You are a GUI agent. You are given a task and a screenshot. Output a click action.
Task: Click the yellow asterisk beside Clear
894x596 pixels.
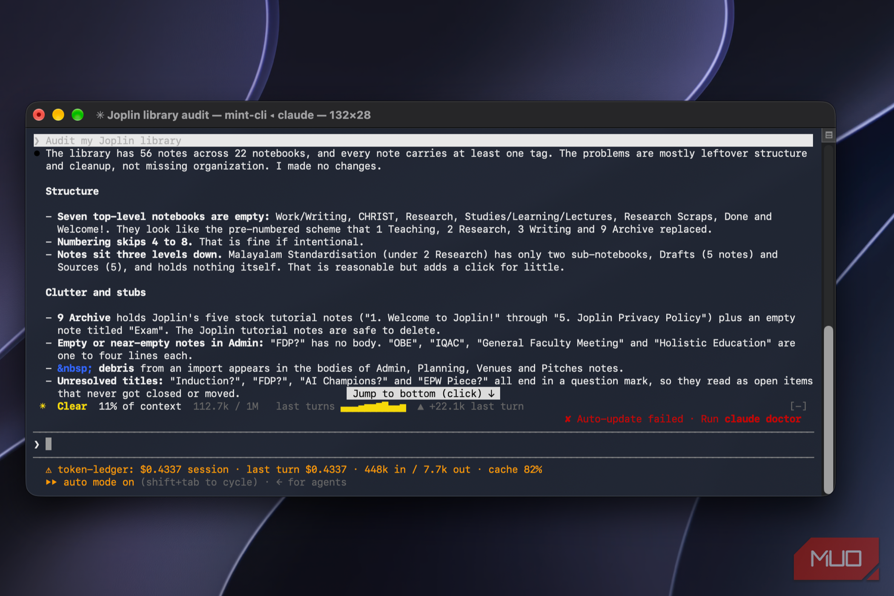pyautogui.click(x=43, y=406)
